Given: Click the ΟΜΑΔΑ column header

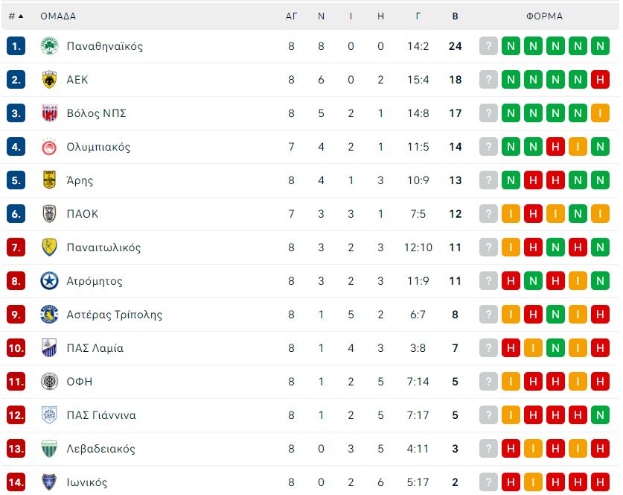Looking at the screenshot, I should (x=58, y=16).
